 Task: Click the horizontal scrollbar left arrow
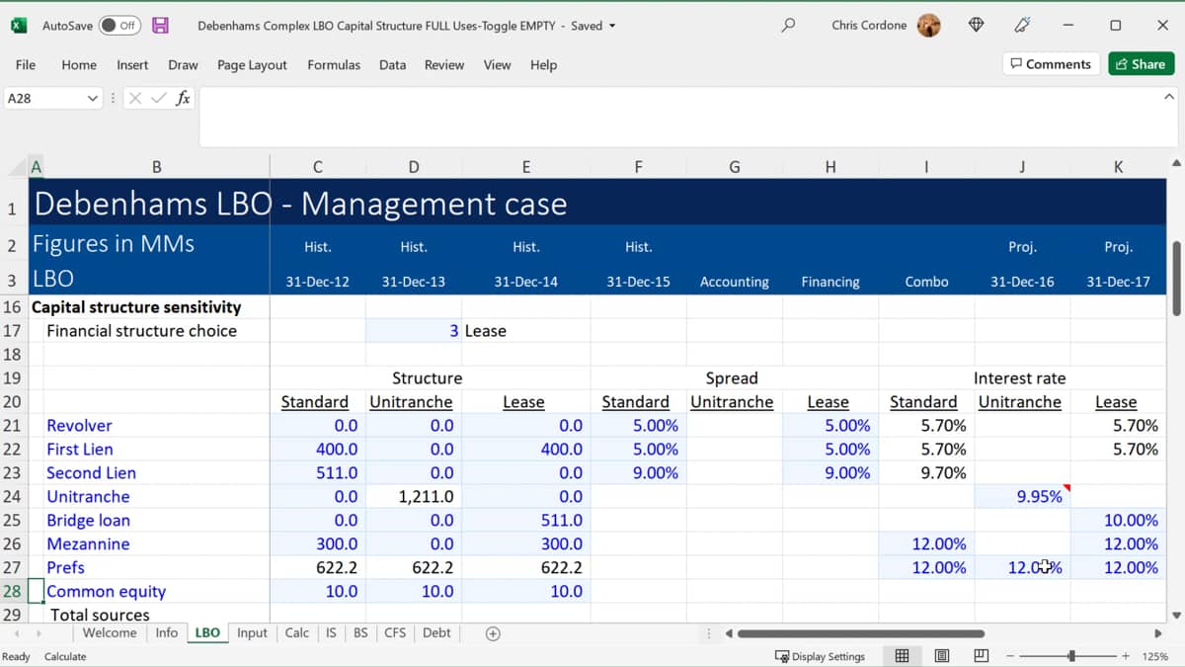729,633
